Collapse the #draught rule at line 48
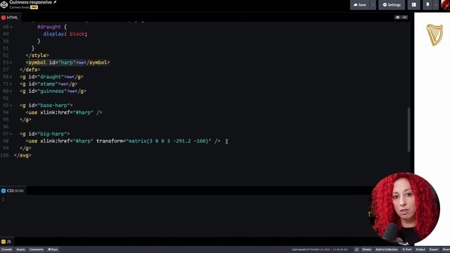Image resolution: width=450 pixels, height=253 pixels. click(x=11, y=27)
